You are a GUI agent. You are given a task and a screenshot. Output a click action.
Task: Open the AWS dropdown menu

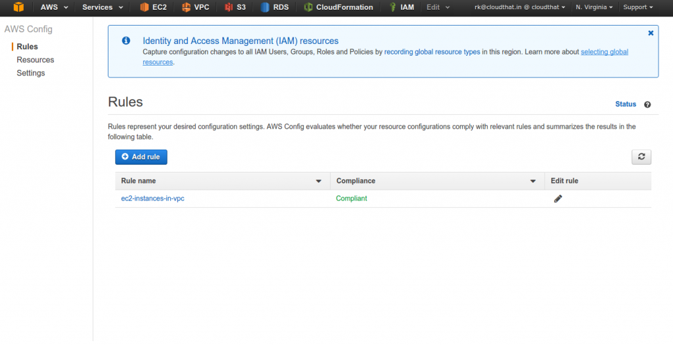tap(54, 7)
